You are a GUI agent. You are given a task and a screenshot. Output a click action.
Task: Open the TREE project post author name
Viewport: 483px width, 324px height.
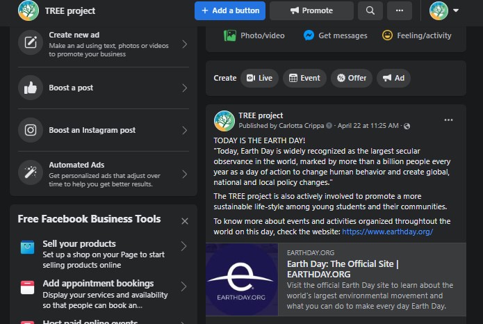pyautogui.click(x=261, y=115)
